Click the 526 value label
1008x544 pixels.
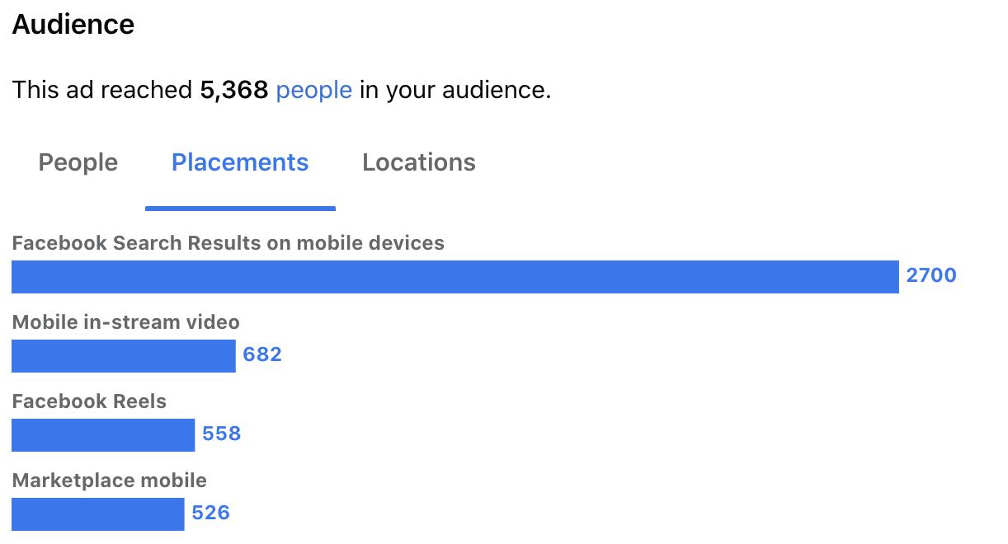point(211,513)
